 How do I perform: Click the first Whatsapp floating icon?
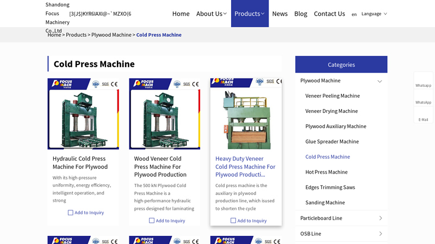tap(423, 80)
